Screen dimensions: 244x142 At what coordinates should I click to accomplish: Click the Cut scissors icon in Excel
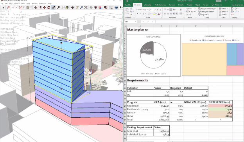point(131,9)
